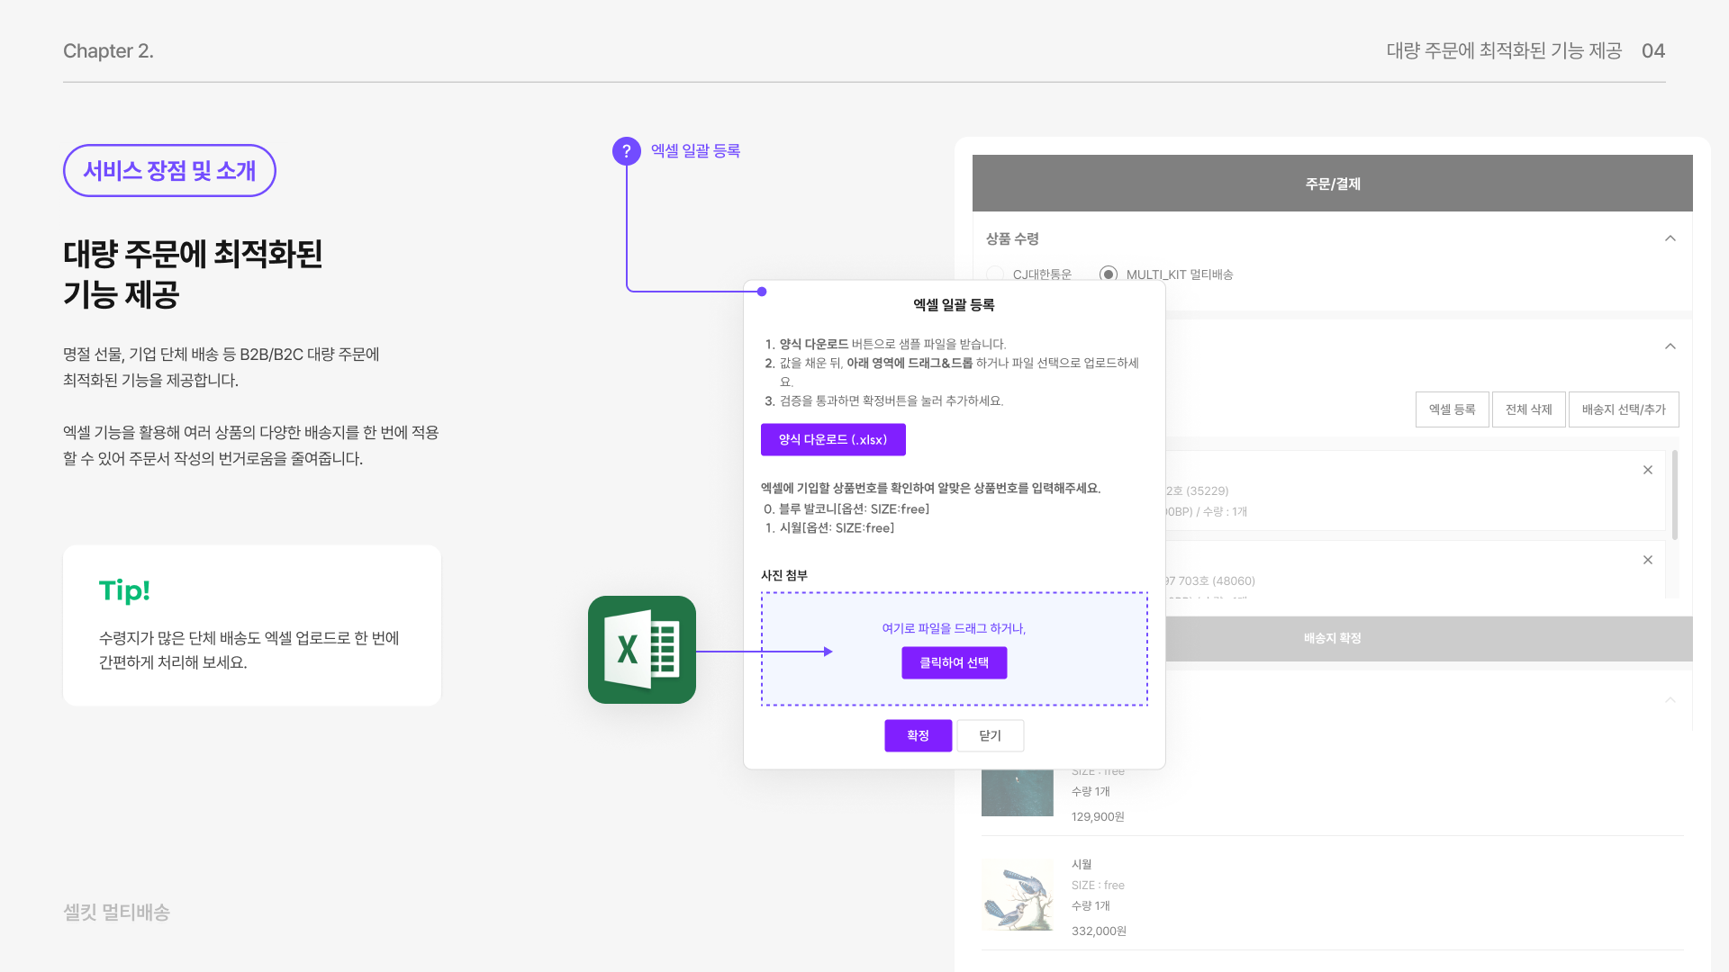
Task: Remove the second delivery address entry
Action: [1647, 560]
